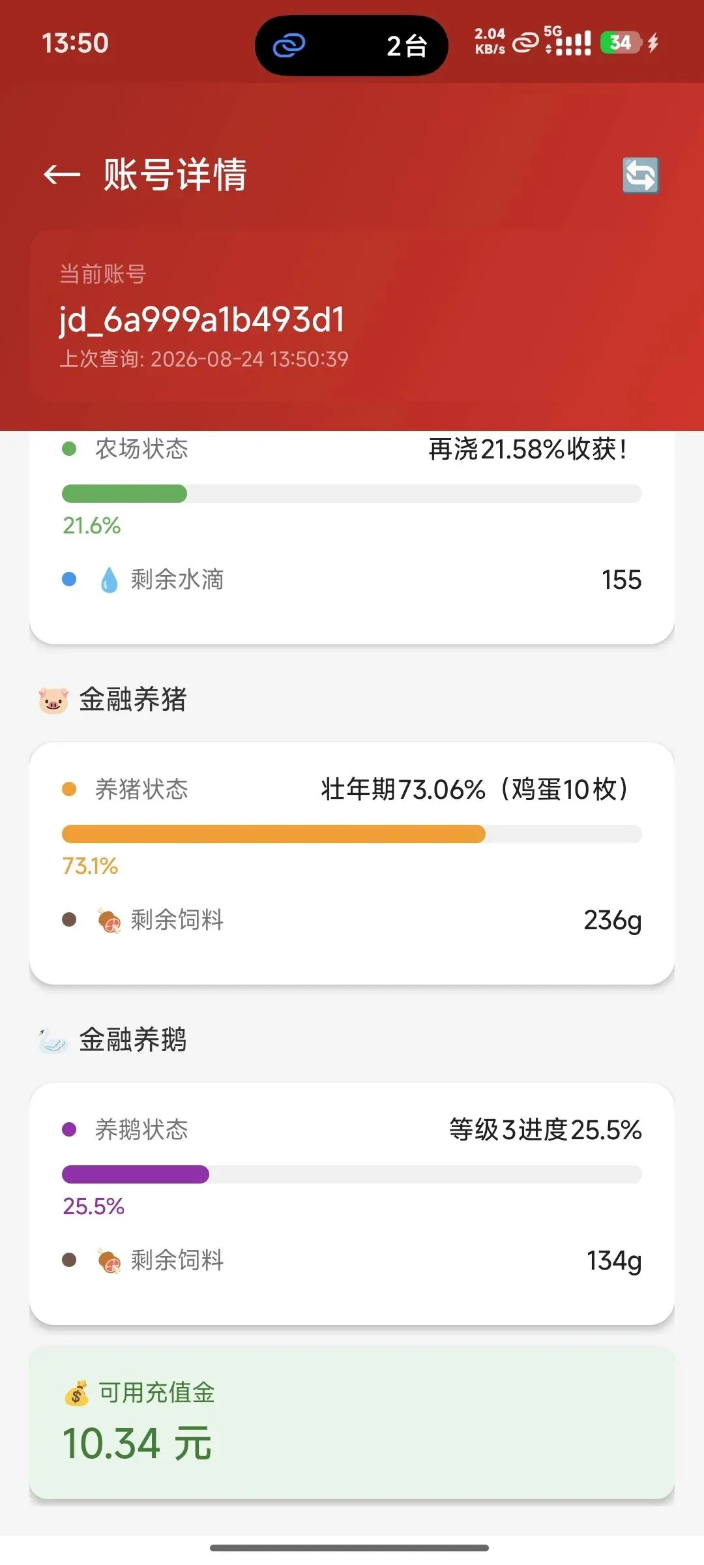The width and height of the screenshot is (704, 1565).
Task: Click the purple goose progress bar
Action: pos(352,1174)
